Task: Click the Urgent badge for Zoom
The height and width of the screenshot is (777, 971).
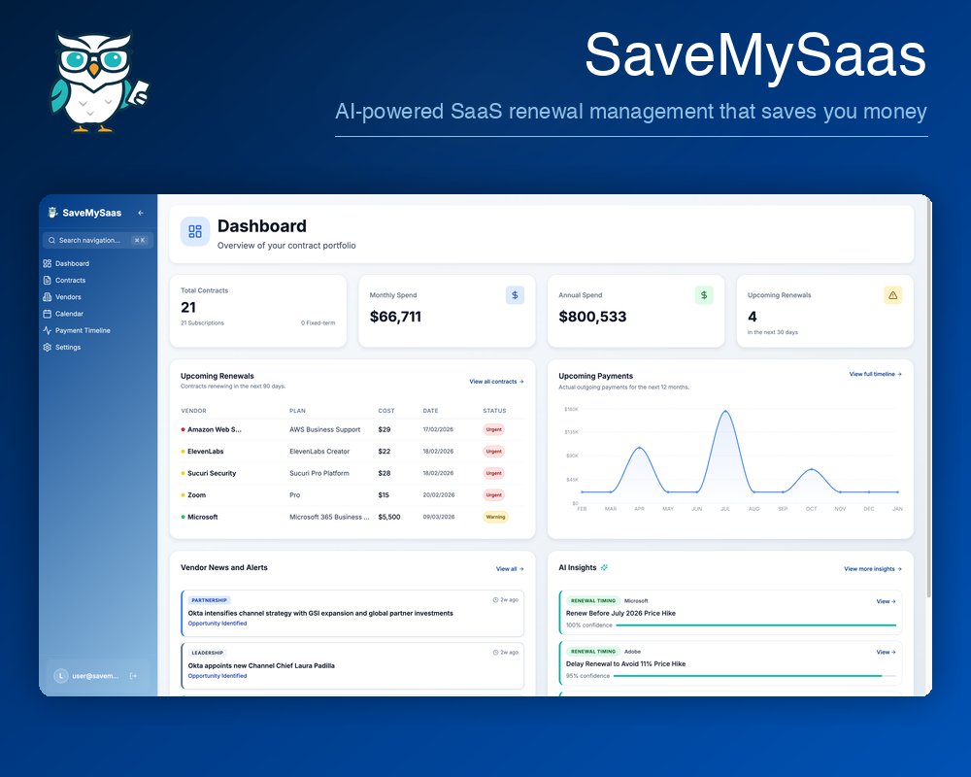Action: (493, 495)
